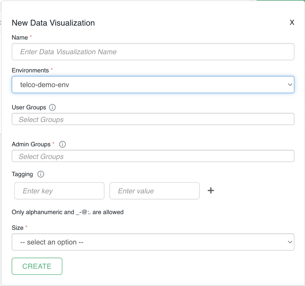Viewport: 305px width, 286px height.
Task: Click the Admin Groups label text
Action: coord(31,144)
